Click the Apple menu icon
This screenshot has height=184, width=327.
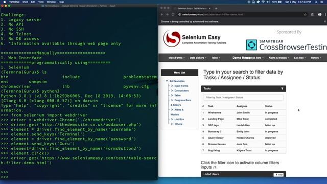pyautogui.click(x=5, y=2)
